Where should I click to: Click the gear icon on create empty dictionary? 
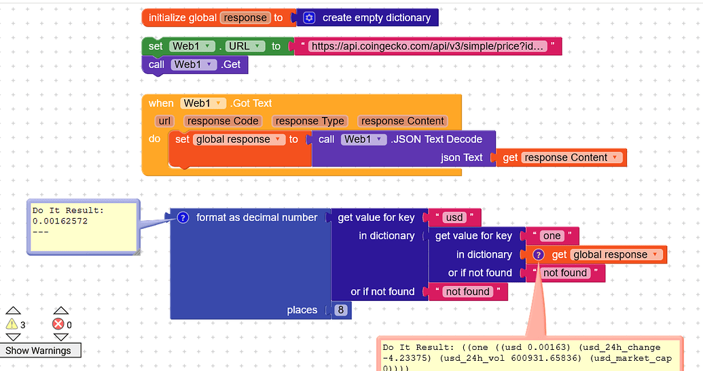[309, 18]
